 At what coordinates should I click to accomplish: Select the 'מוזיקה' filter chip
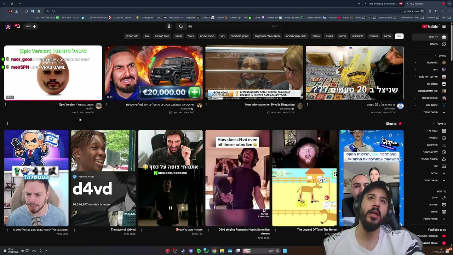pos(388,36)
